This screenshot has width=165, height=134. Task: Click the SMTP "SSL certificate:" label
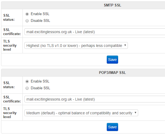(12, 32)
